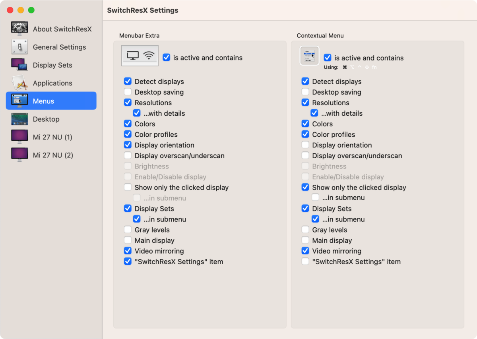Toggle Display Sets '...in submenu', Menubar Extra
The height and width of the screenshot is (339, 477).
coord(137,219)
